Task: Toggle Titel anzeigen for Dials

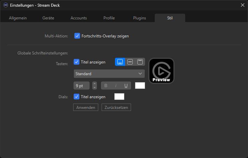Action: tap(76, 97)
